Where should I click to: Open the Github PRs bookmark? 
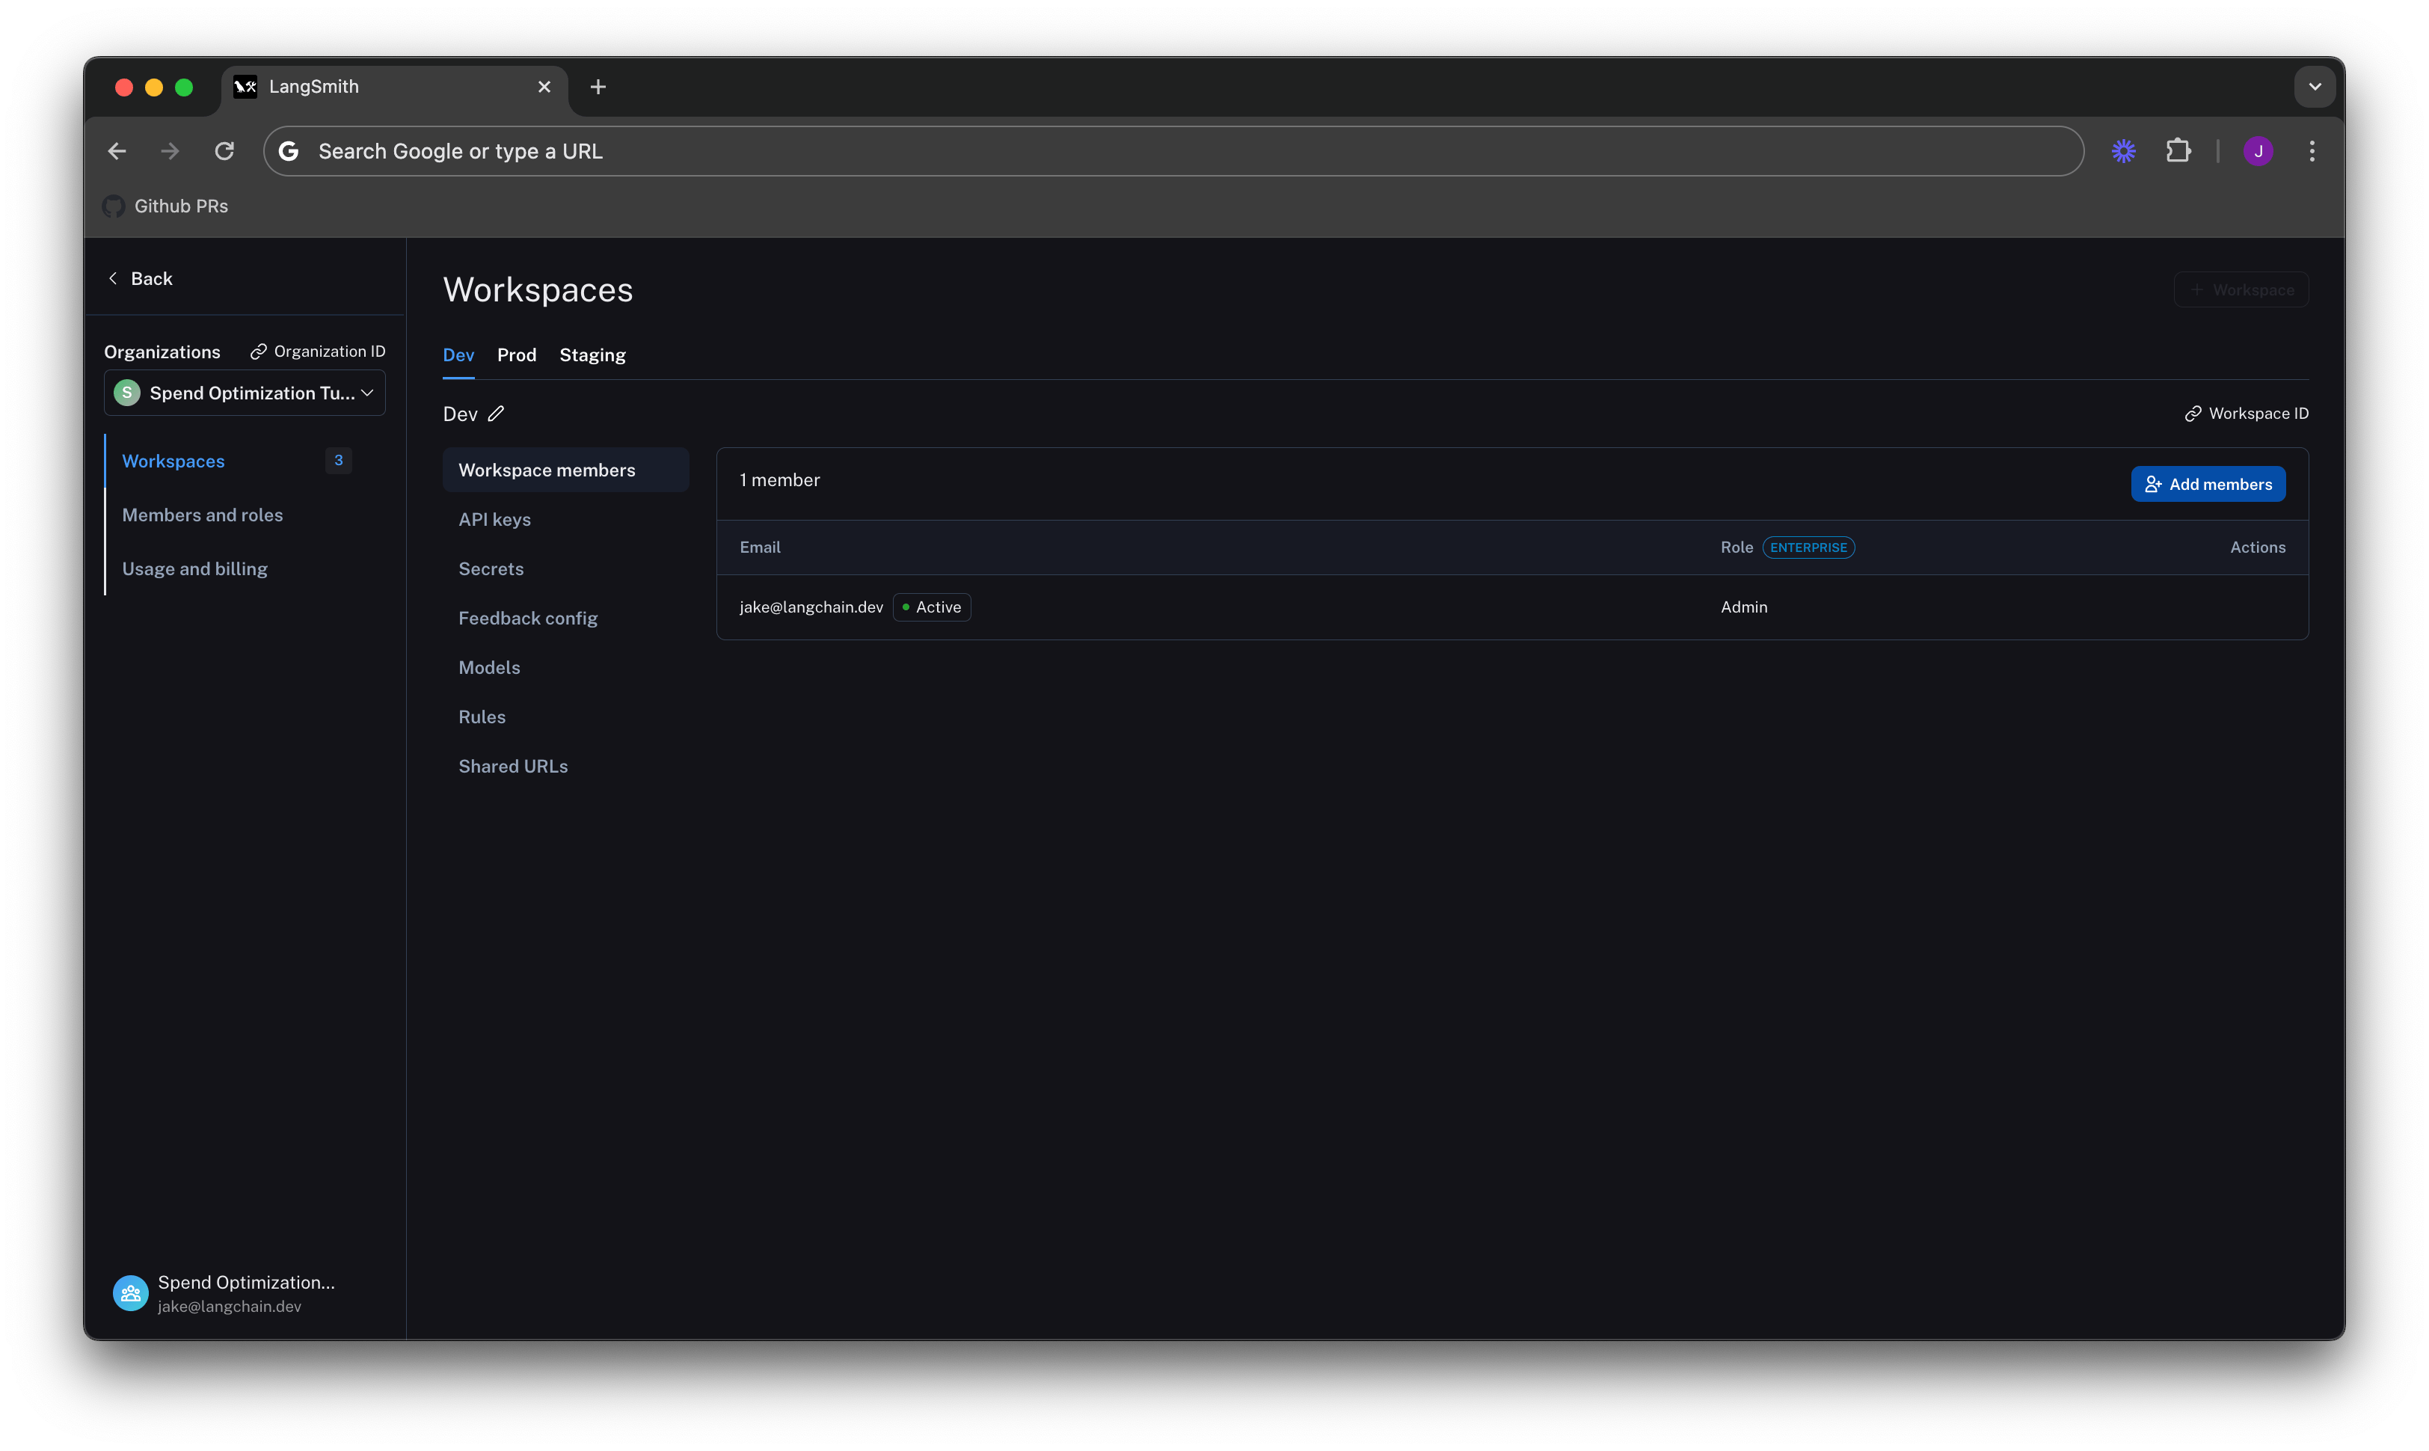(166, 206)
